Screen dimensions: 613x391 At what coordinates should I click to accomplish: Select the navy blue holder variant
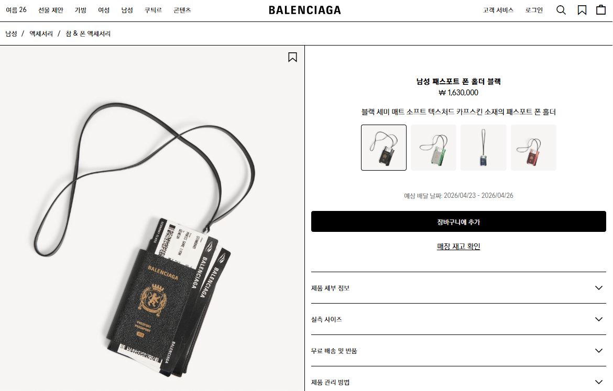pyautogui.click(x=484, y=148)
